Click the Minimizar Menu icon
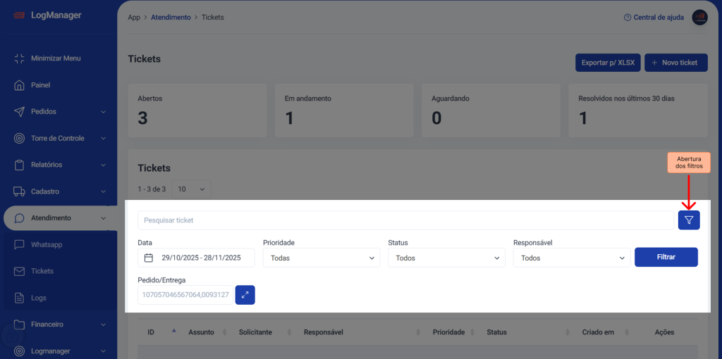Screen dimensions: 722x359 [19, 58]
